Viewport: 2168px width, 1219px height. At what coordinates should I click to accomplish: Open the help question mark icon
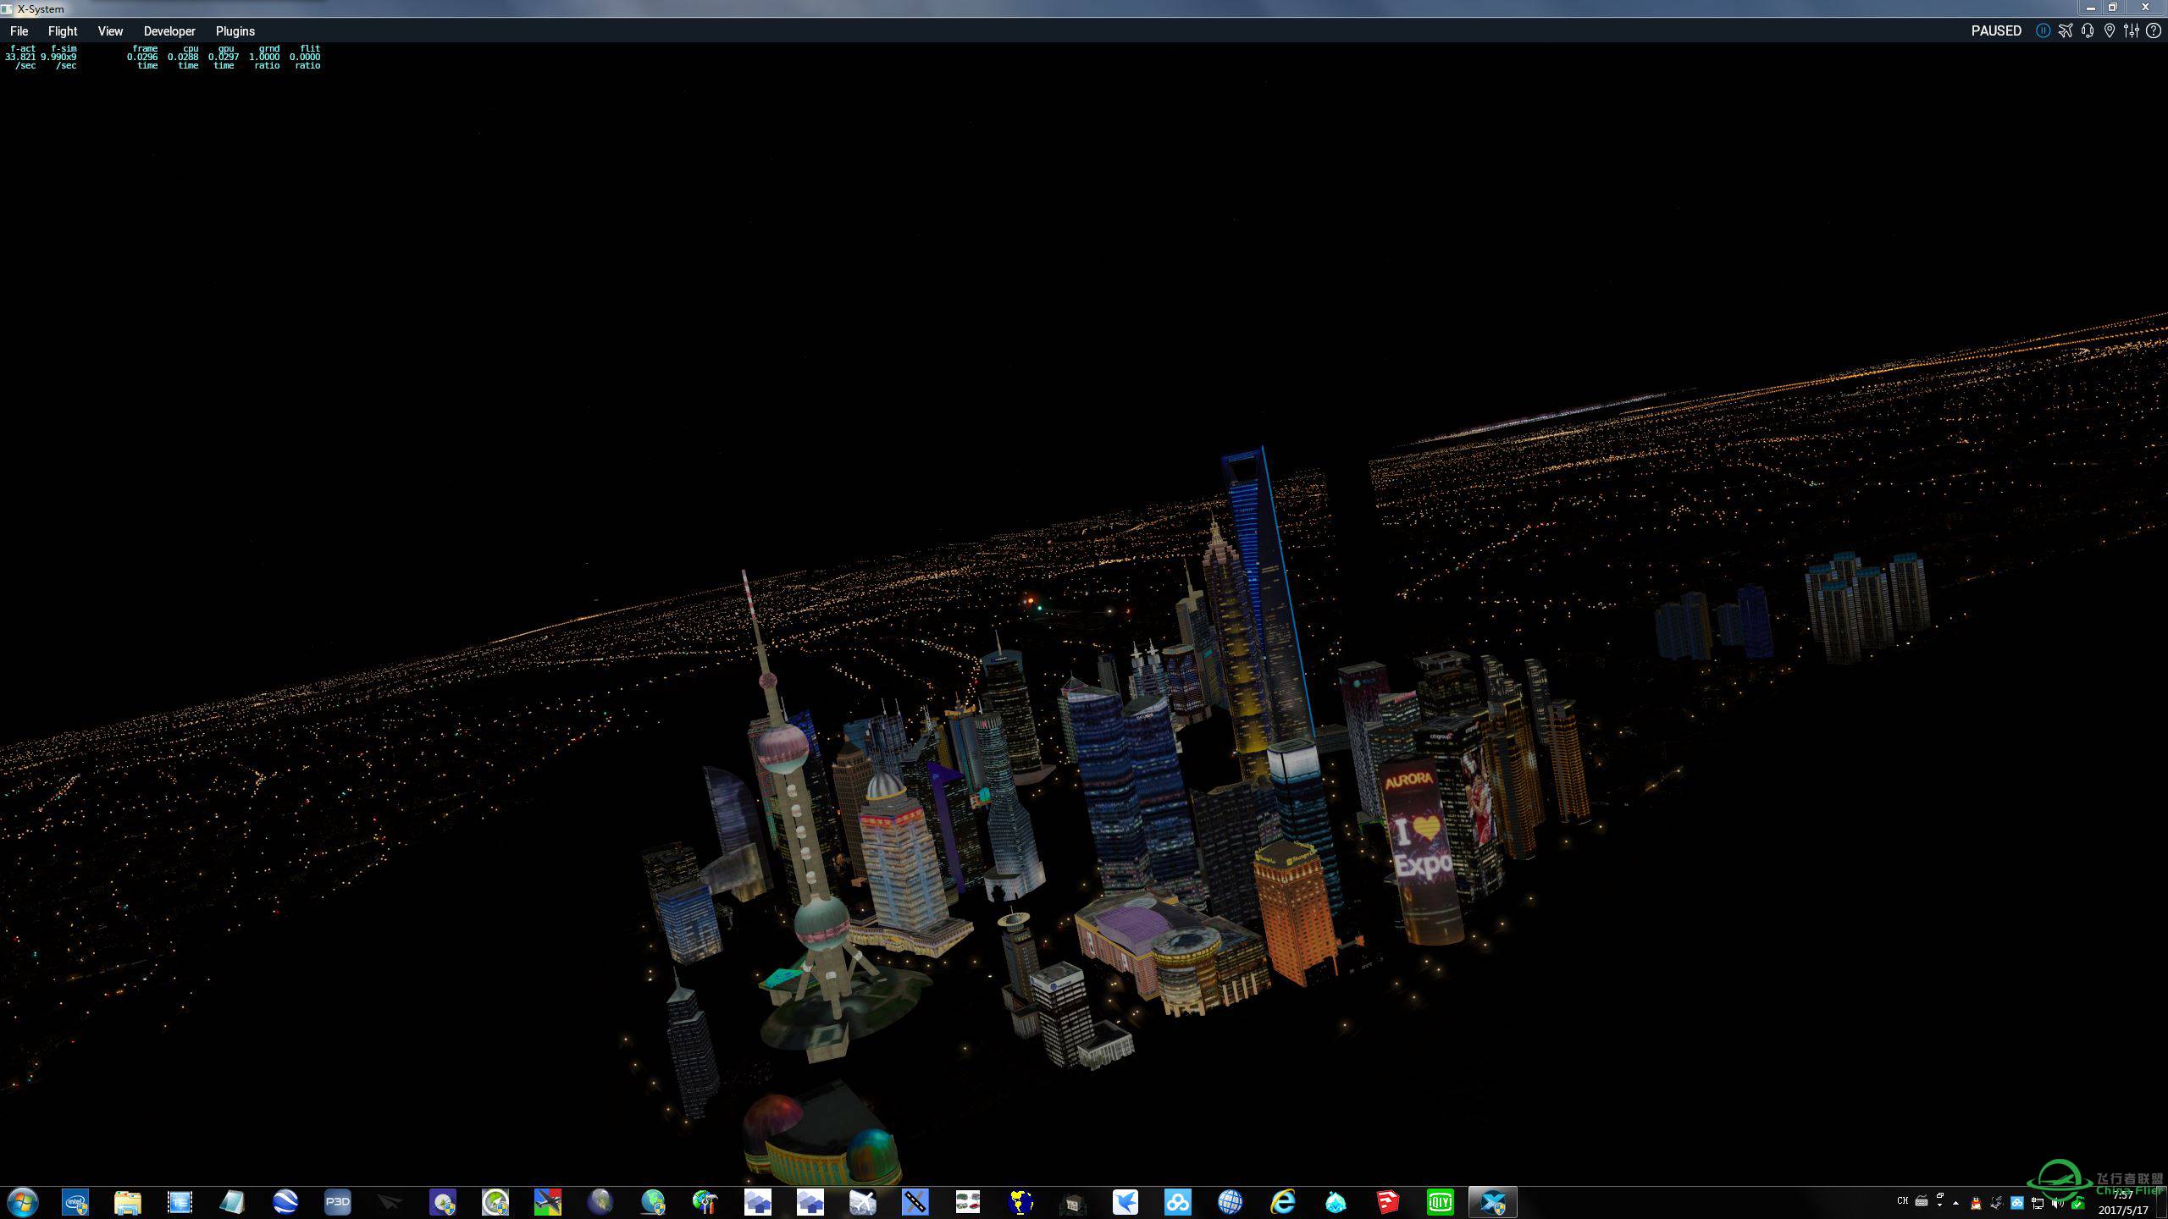click(x=2154, y=30)
